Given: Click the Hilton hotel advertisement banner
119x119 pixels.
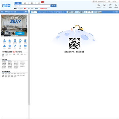Looking at the screenshot, I should click(x=14, y=25).
